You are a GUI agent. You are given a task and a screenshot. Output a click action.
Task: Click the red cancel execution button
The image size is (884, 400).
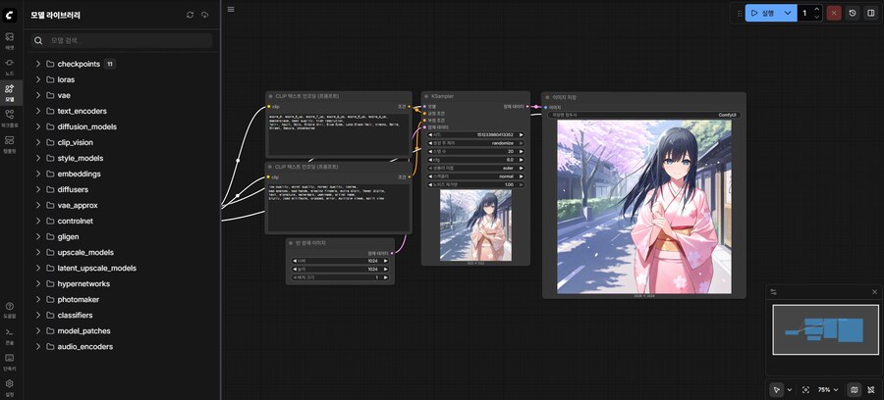[x=833, y=14]
